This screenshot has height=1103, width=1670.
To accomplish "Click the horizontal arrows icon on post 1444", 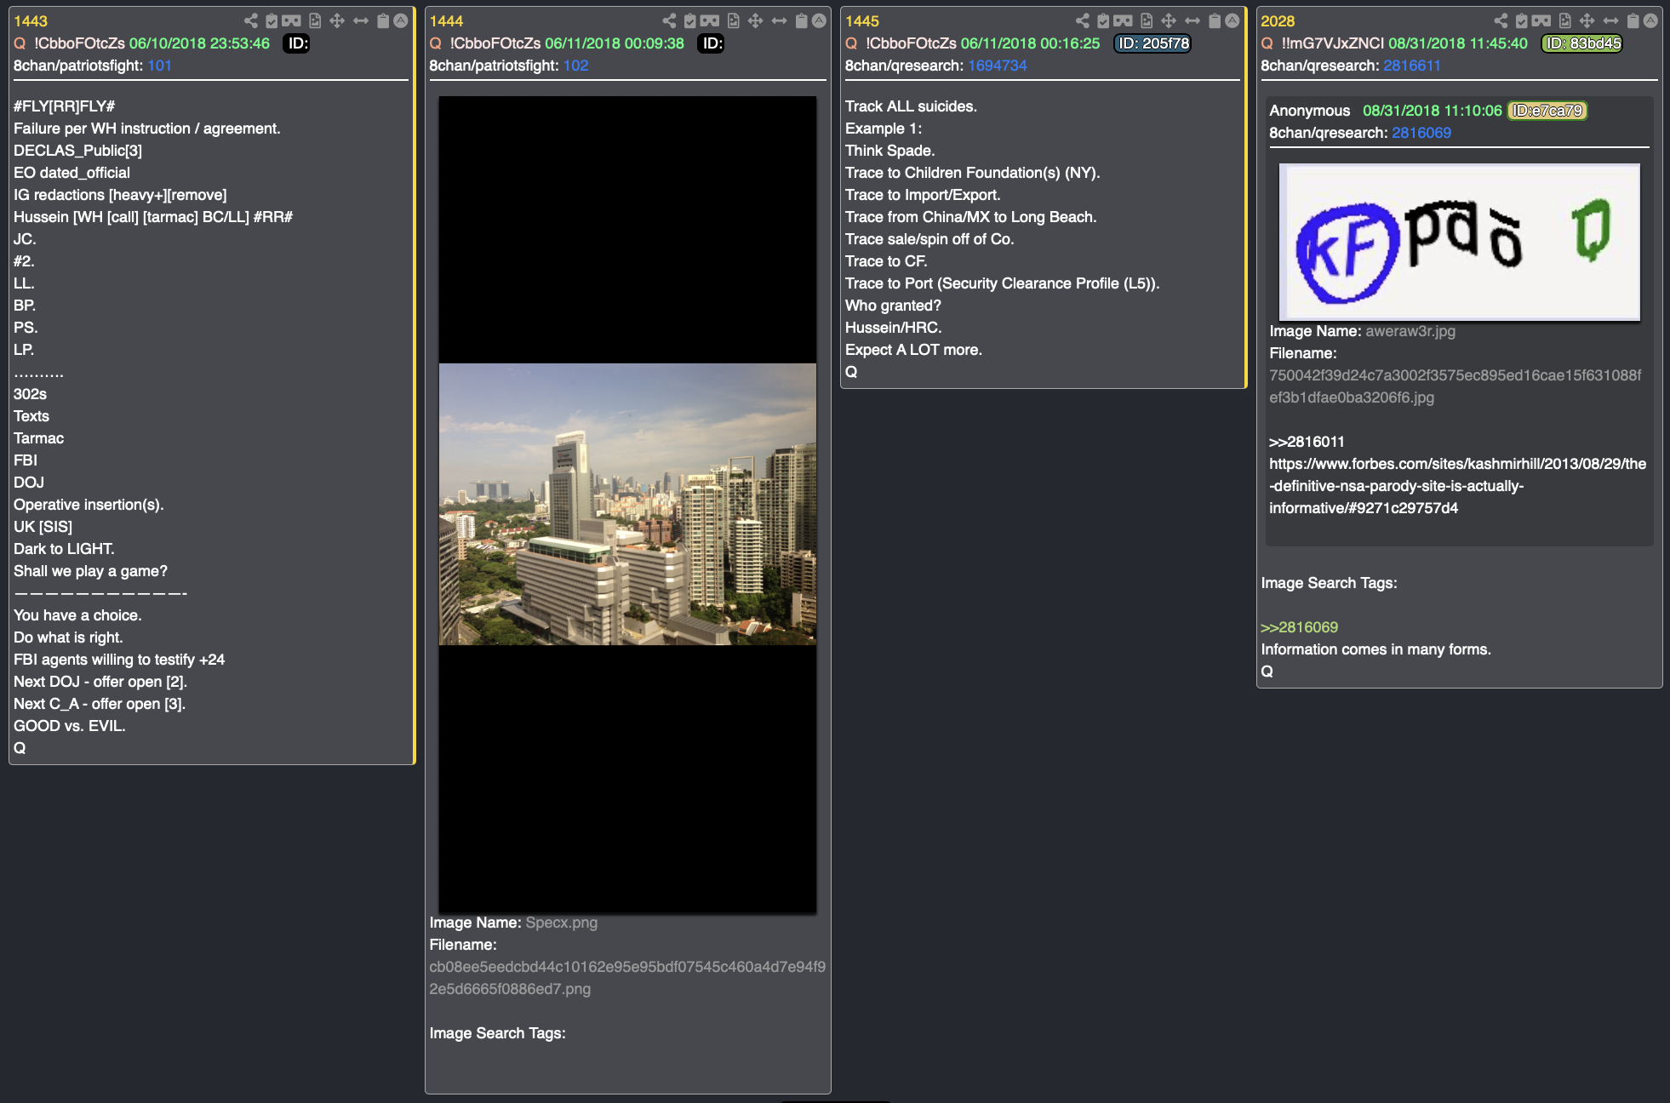I will (x=779, y=20).
